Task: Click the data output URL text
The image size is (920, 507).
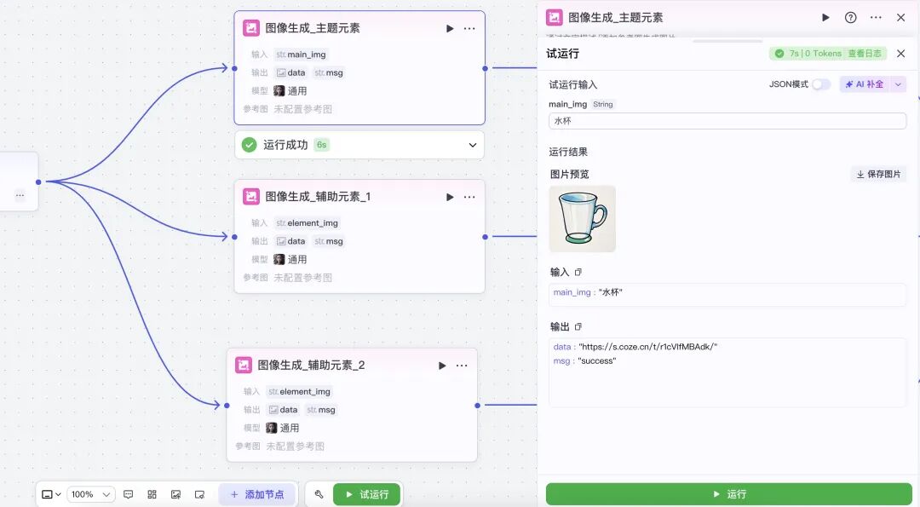Action: [647, 347]
